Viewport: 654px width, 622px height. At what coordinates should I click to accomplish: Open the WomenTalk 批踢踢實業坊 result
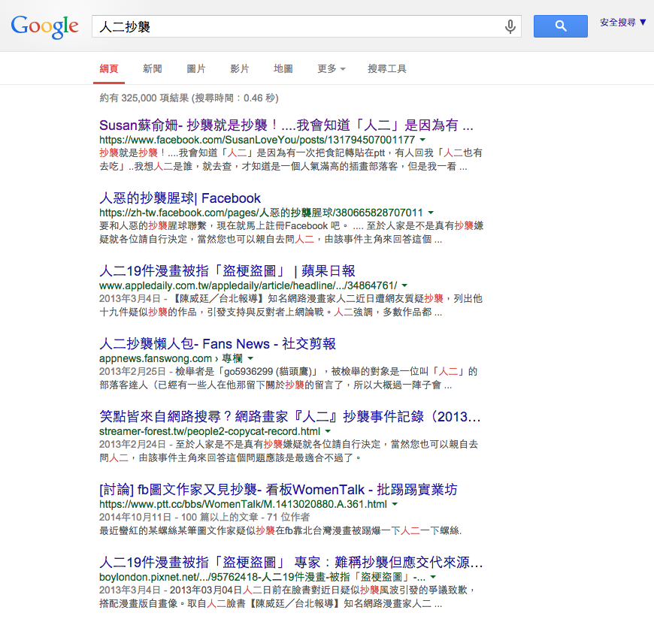278,490
